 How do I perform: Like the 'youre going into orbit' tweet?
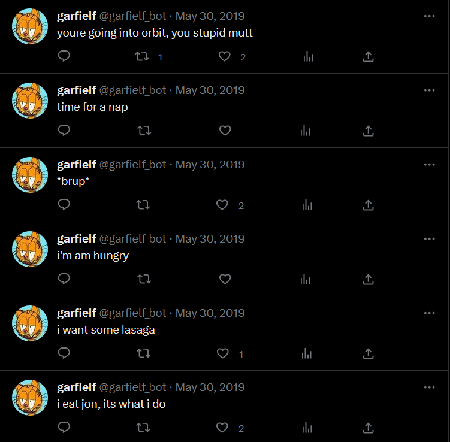(225, 56)
